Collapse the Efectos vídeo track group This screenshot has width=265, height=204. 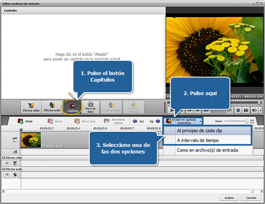(4, 157)
